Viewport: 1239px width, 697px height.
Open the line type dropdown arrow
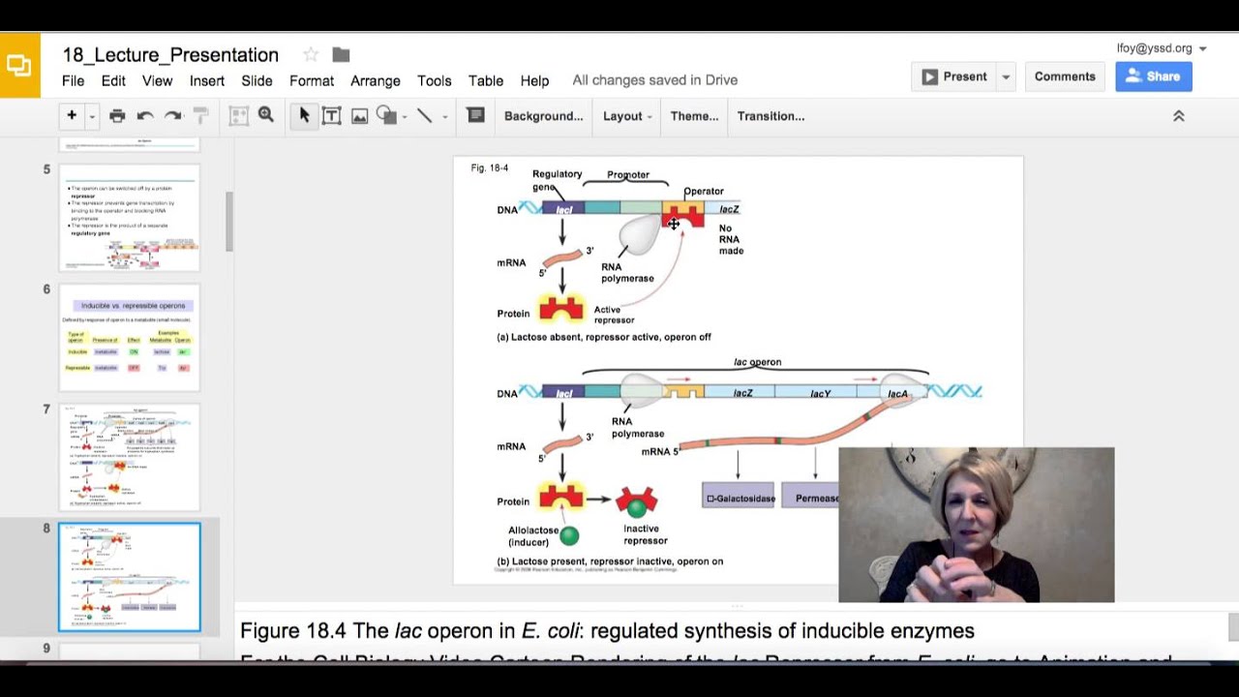pyautogui.click(x=445, y=117)
